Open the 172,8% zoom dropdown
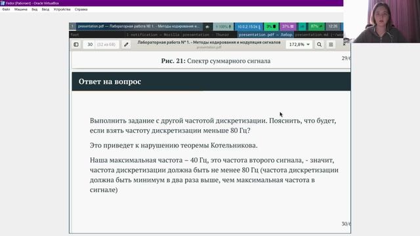 (x=299, y=45)
